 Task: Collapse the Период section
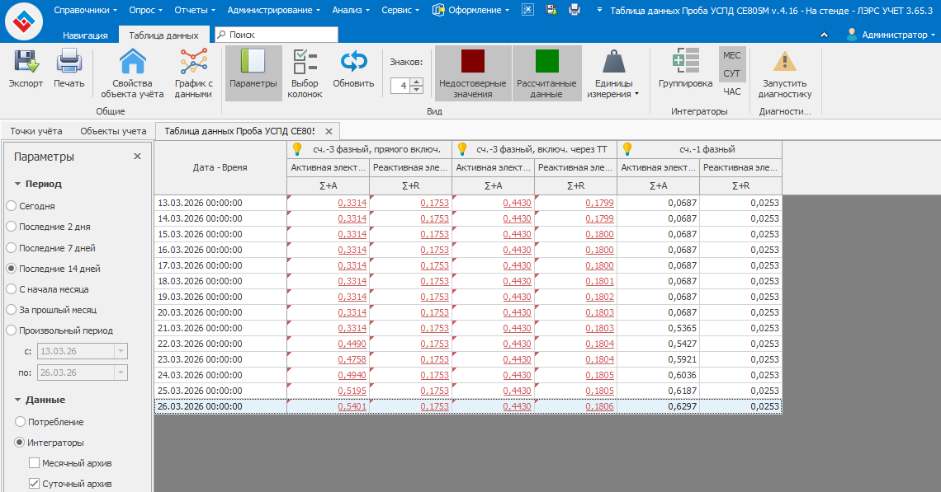(x=18, y=185)
